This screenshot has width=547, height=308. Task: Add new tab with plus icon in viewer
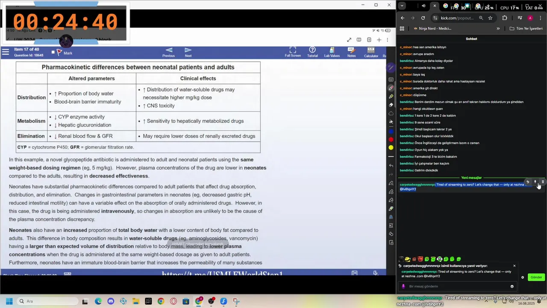pos(379,40)
